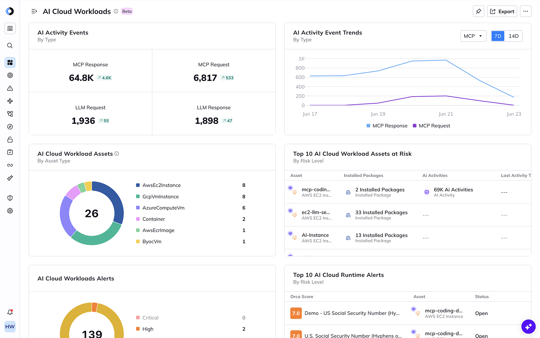Click the MCP Response 64.8K value
Viewport: 540px width, 338px height.
pyautogui.click(x=81, y=78)
